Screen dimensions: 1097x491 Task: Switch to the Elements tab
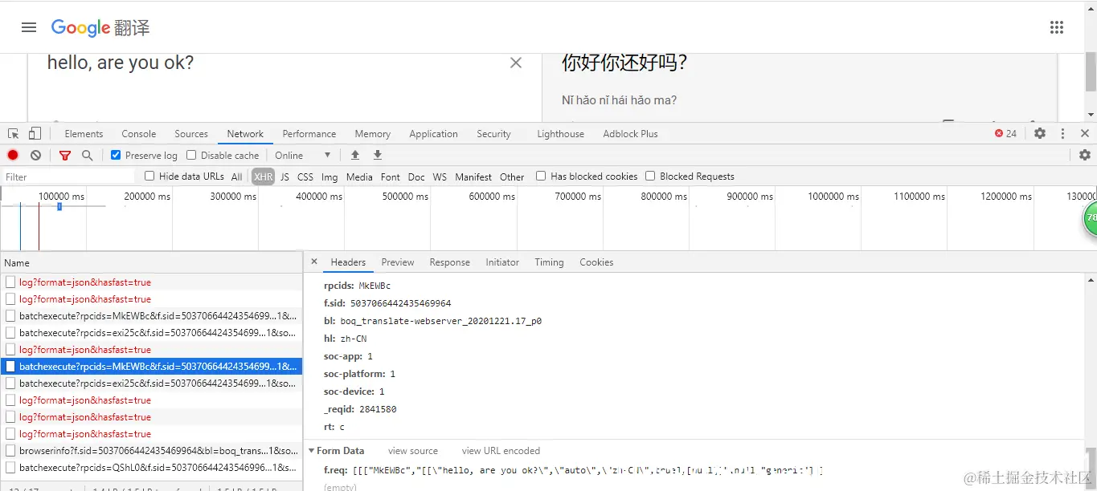(x=84, y=134)
